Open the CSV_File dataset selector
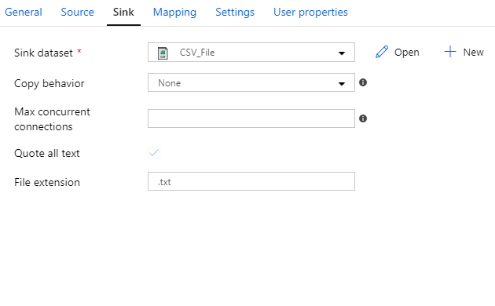 coord(251,53)
